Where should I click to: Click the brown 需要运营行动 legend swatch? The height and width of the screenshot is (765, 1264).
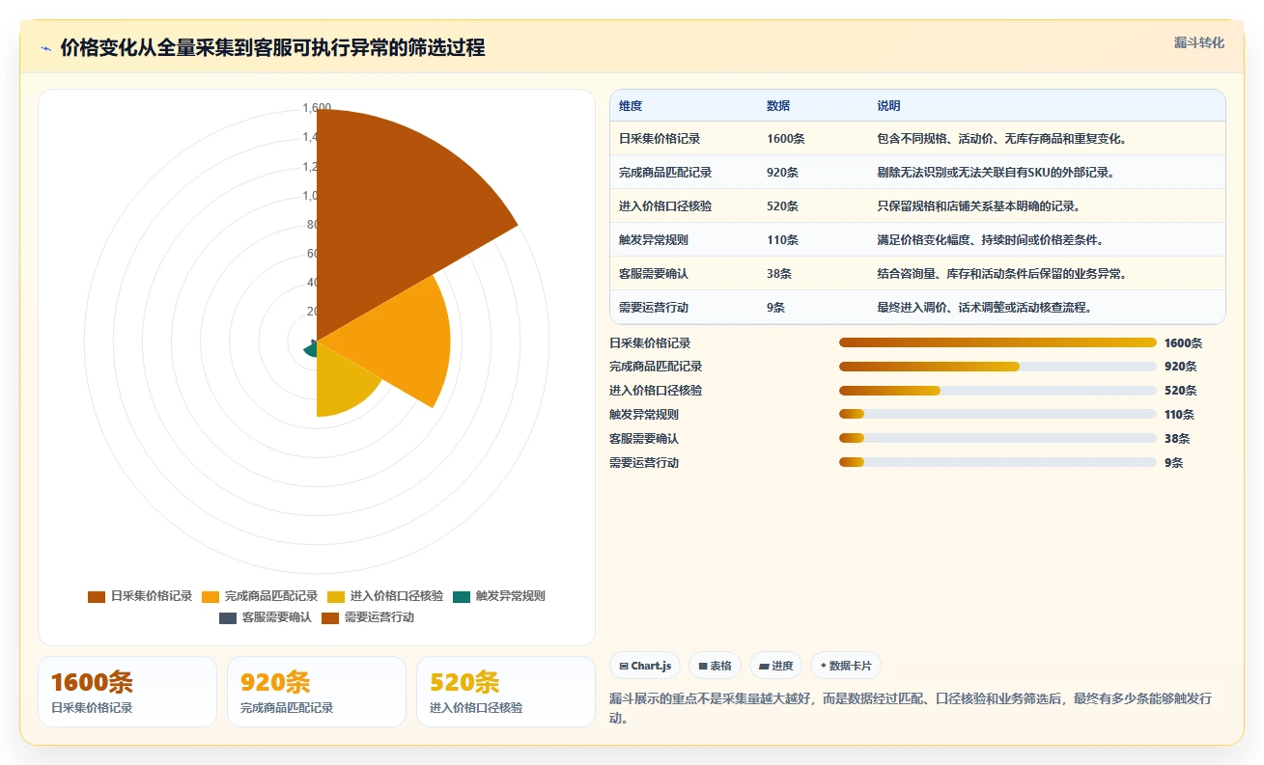point(329,617)
